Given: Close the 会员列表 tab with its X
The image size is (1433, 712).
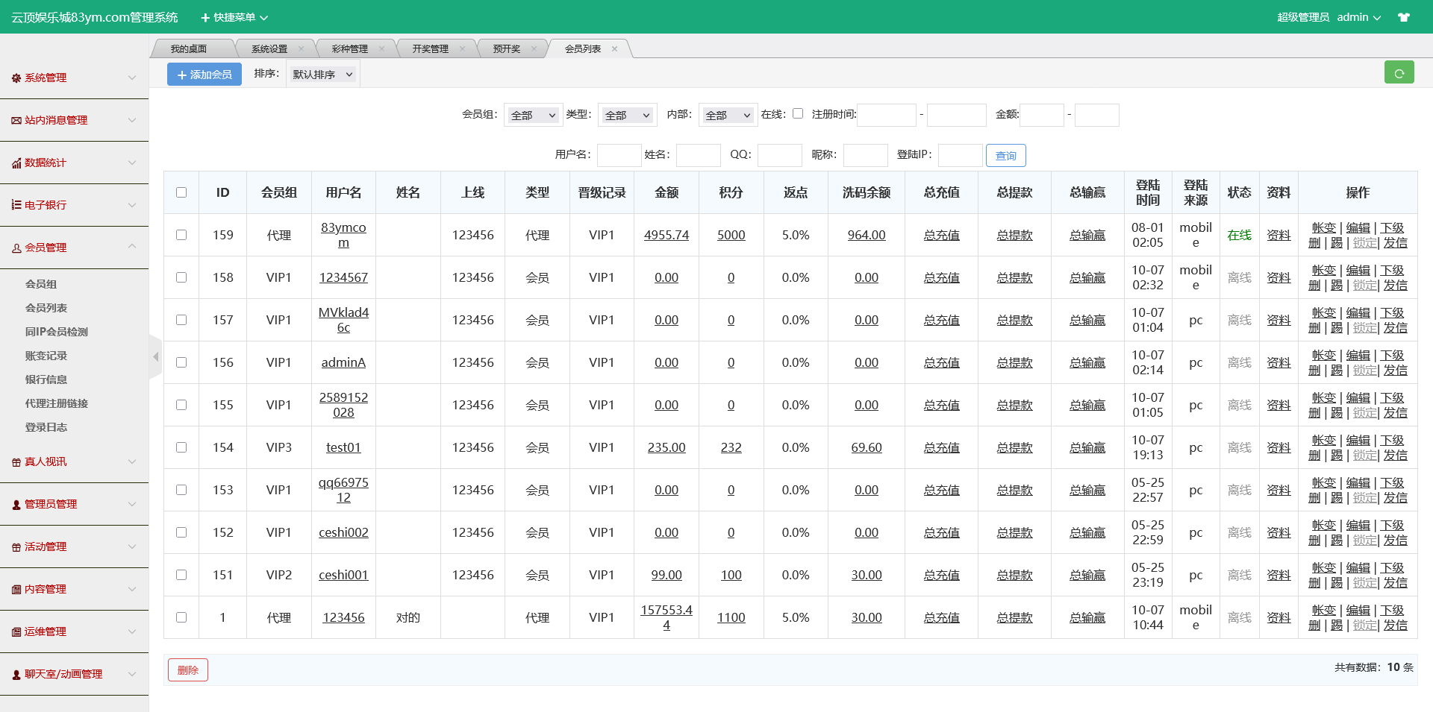Looking at the screenshot, I should click(x=614, y=49).
